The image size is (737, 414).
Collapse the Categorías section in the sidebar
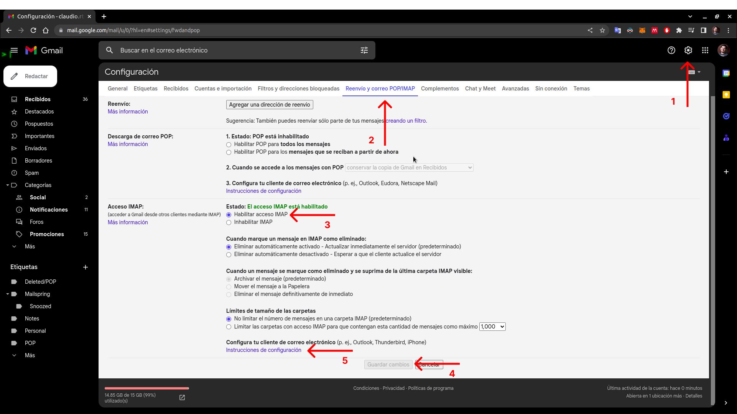(8, 185)
